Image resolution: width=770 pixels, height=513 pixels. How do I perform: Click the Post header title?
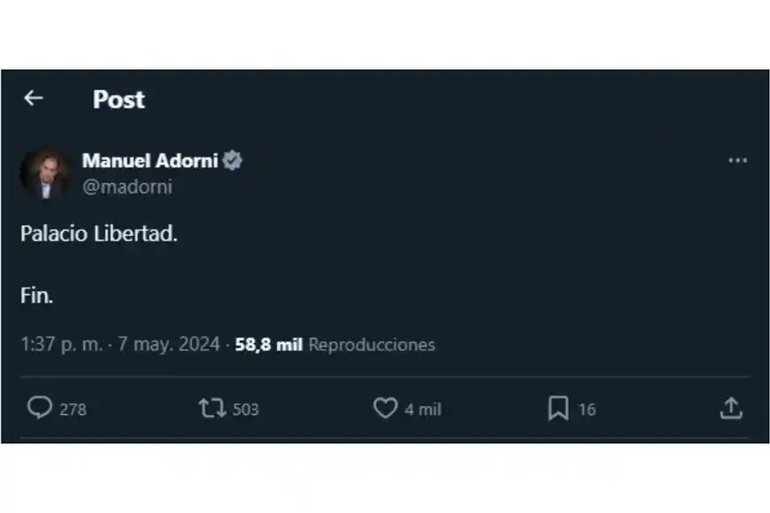(119, 99)
